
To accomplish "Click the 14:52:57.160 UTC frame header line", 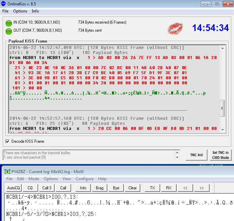I will click(x=97, y=118).
